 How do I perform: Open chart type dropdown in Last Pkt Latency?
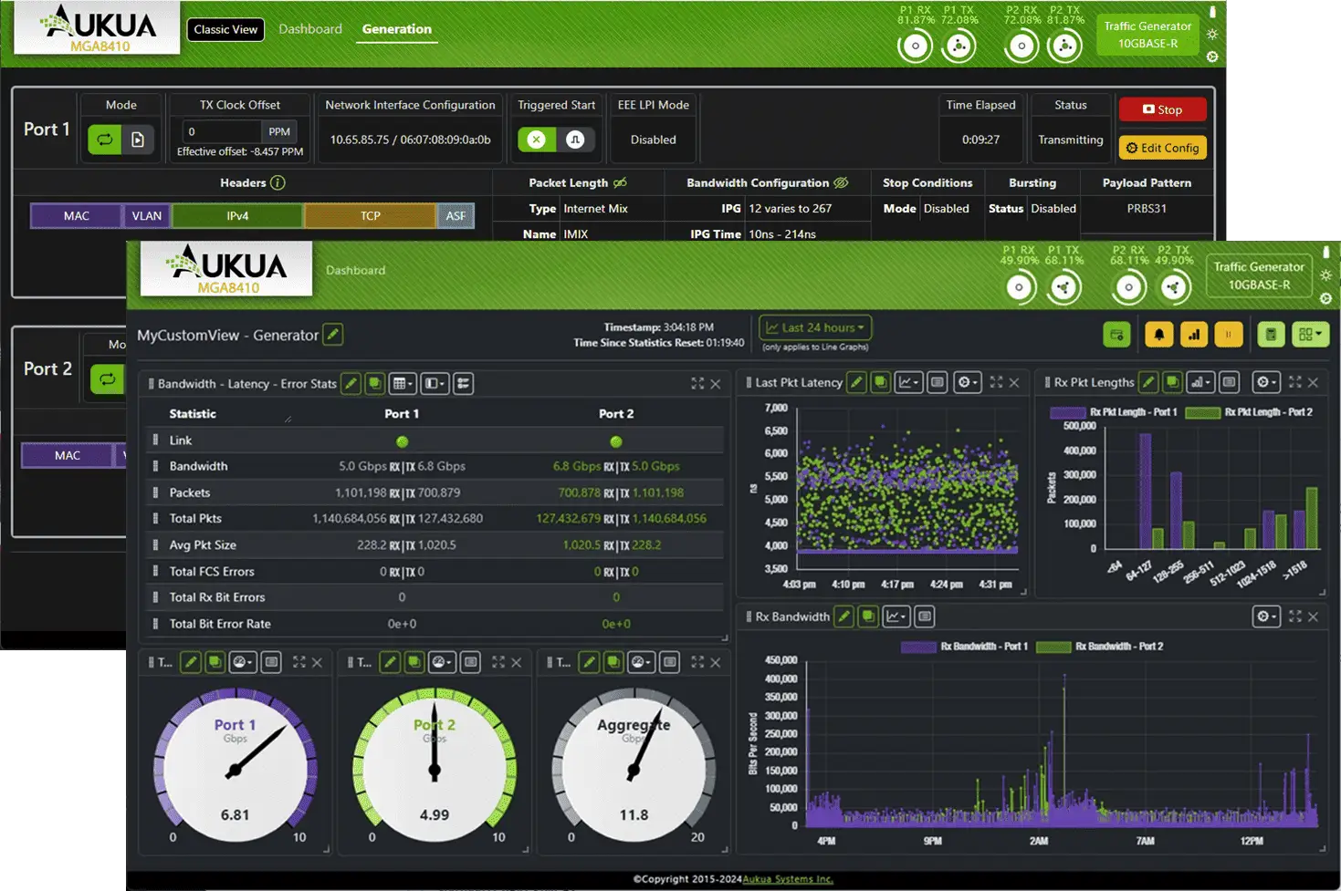coord(908,382)
